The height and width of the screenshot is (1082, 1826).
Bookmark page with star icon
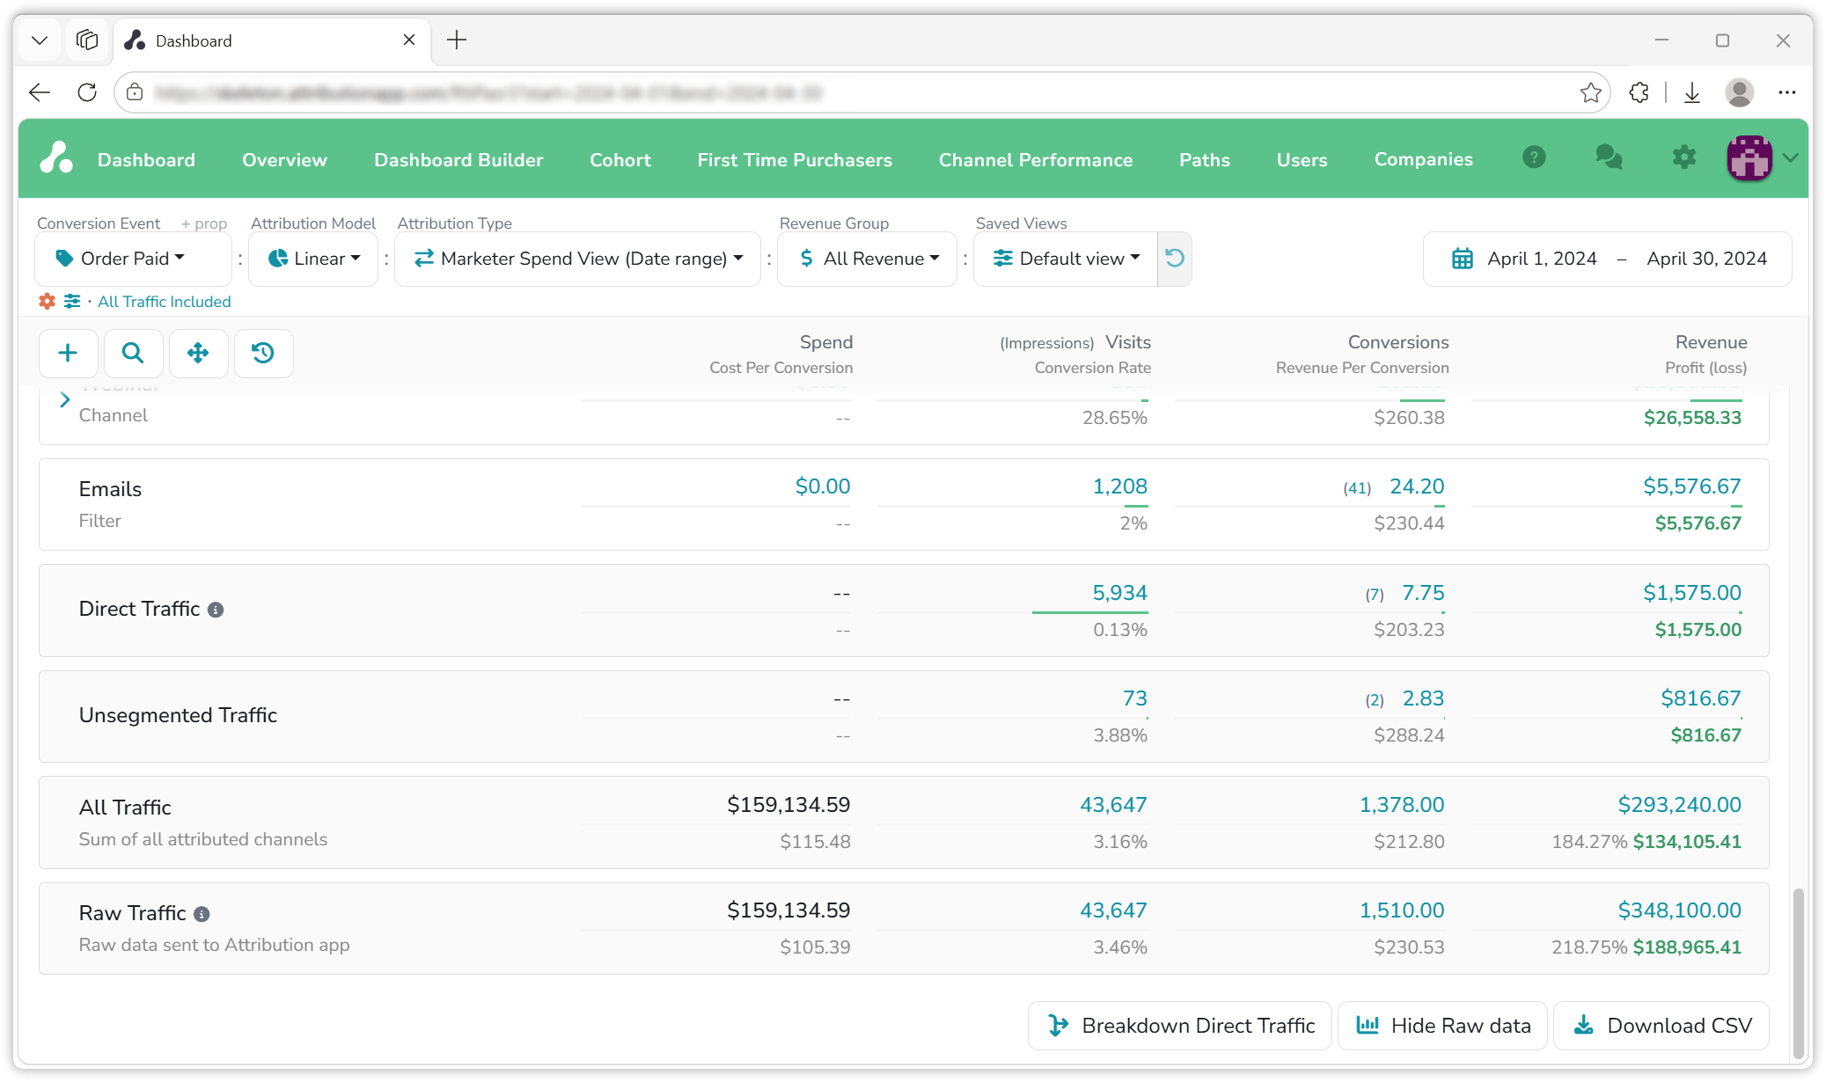[1590, 92]
